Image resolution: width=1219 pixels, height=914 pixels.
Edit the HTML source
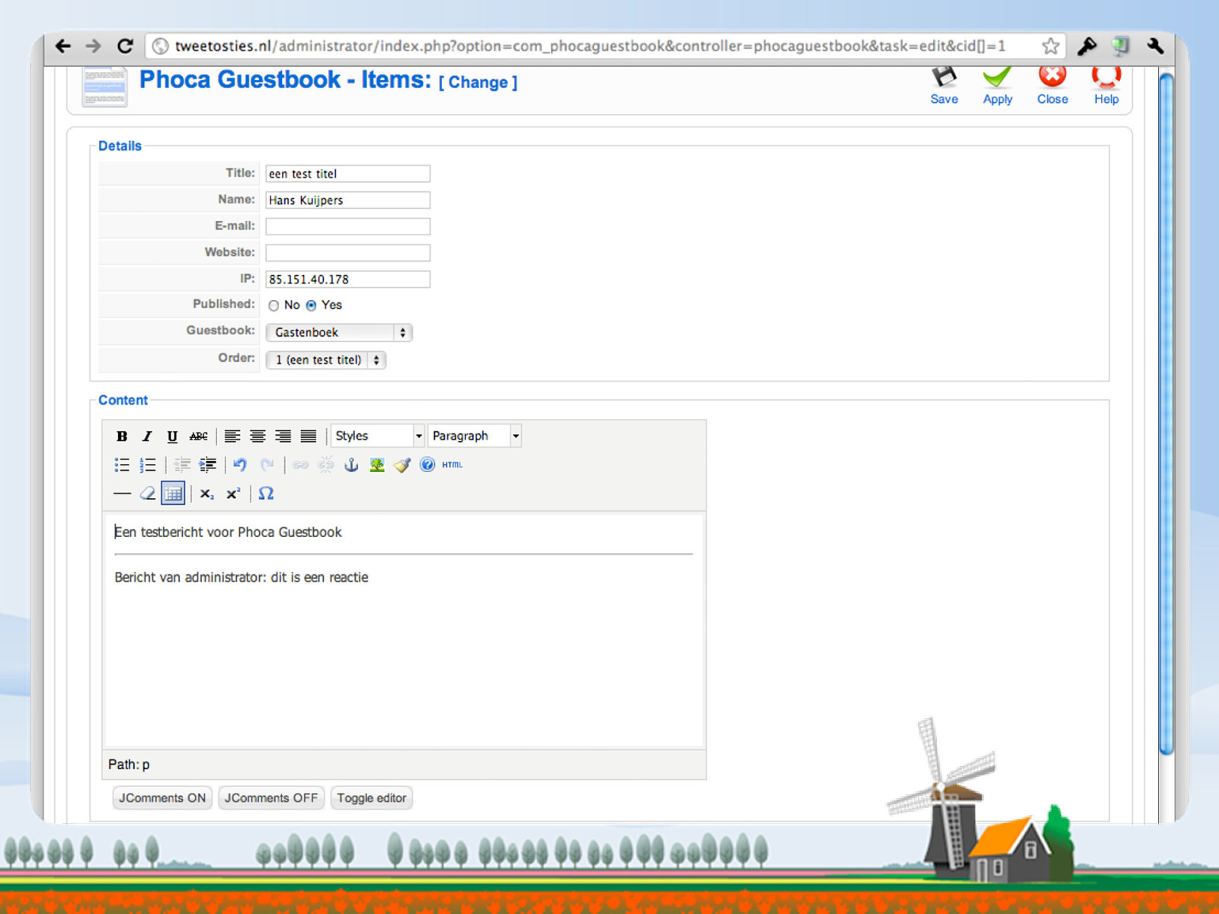(x=453, y=465)
